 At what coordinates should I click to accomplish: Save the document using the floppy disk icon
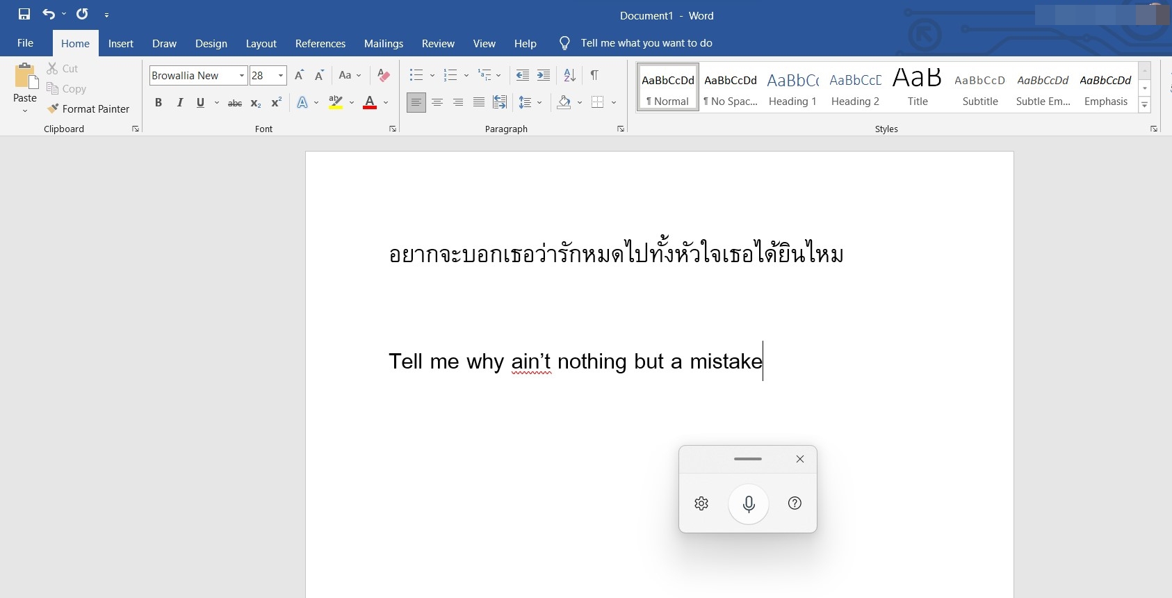24,14
